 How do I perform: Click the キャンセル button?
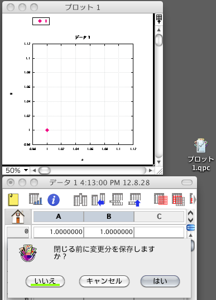[x=104, y=281]
